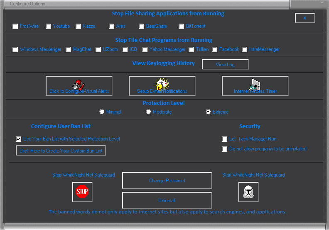Click the Configure User Ban List heading
This screenshot has width=329, height=230.
[61, 126]
